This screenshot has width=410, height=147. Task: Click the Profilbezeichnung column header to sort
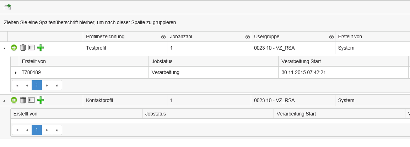point(105,36)
